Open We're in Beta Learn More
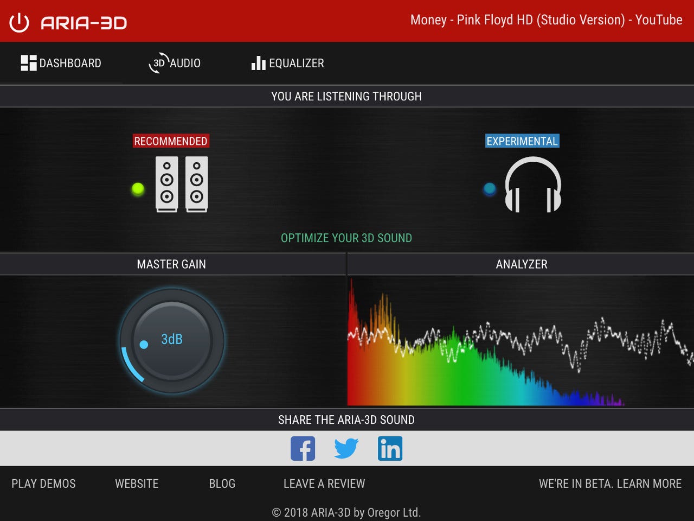Screen dimensions: 694x521 (611, 484)
